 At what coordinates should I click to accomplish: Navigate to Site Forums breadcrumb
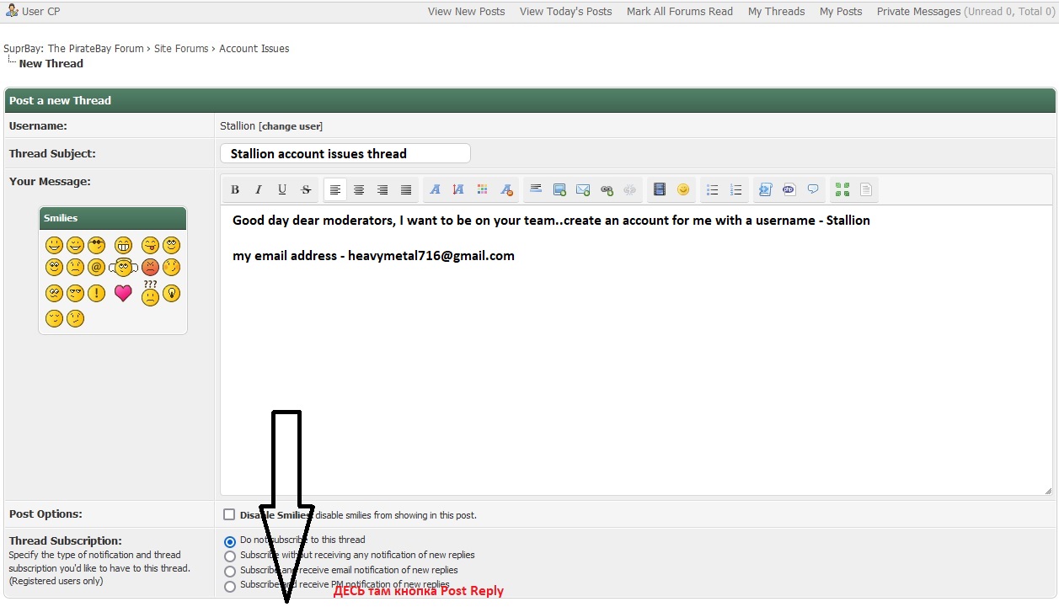[180, 49]
